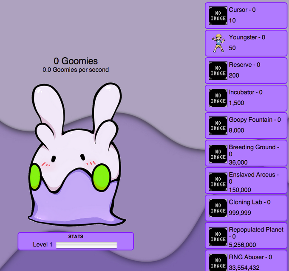Click the RNG Abuser no-image icon
289x271 pixels.
218,263
